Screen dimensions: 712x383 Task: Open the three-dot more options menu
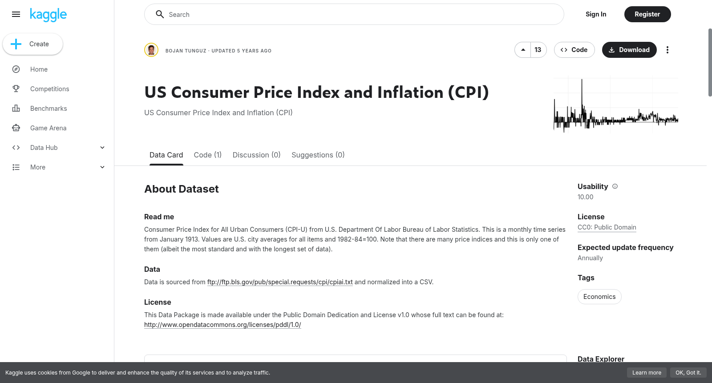tap(667, 50)
